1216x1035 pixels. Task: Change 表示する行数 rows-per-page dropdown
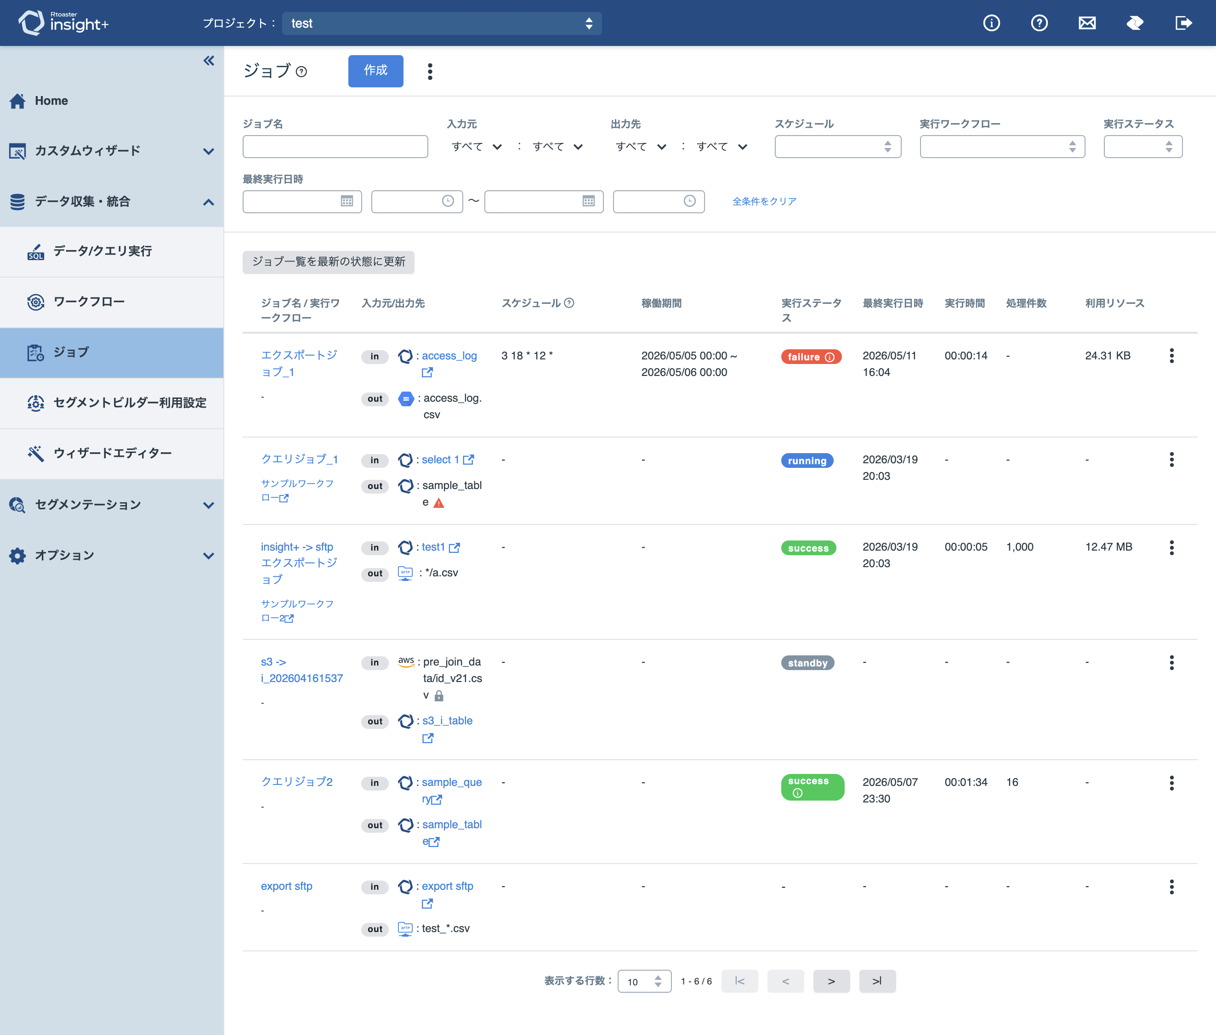click(644, 981)
